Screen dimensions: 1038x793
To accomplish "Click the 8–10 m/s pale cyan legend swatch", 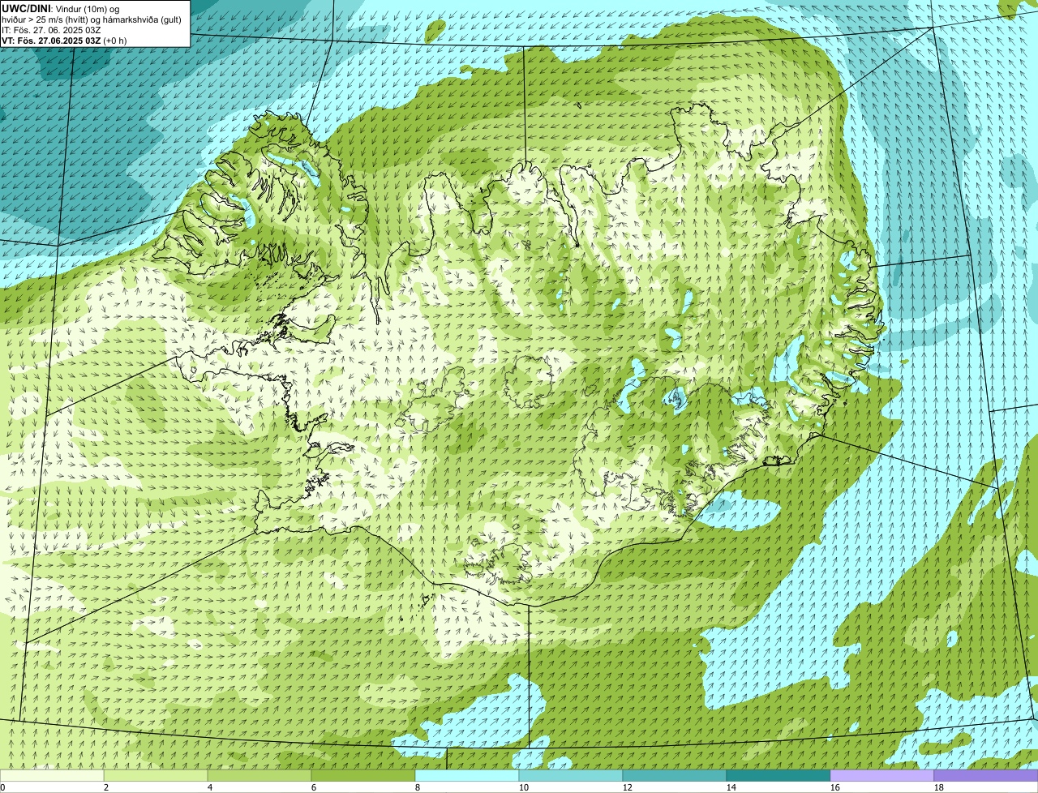I will pyautogui.click(x=467, y=775).
